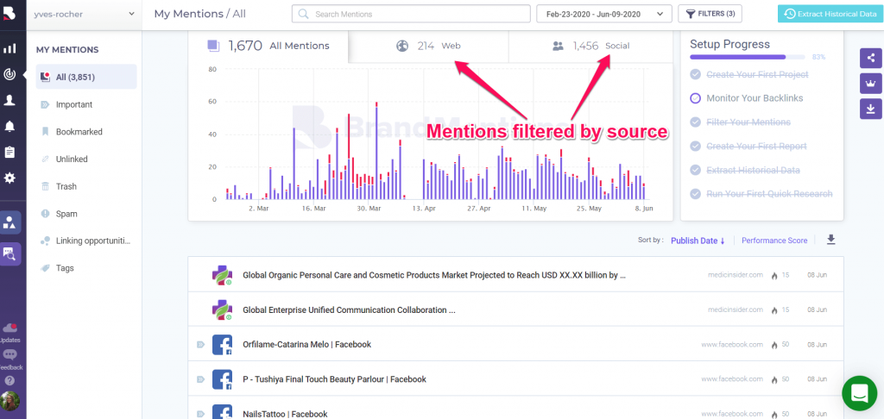Sort mentions by Publish Date
The height and width of the screenshot is (419, 884).
point(698,241)
